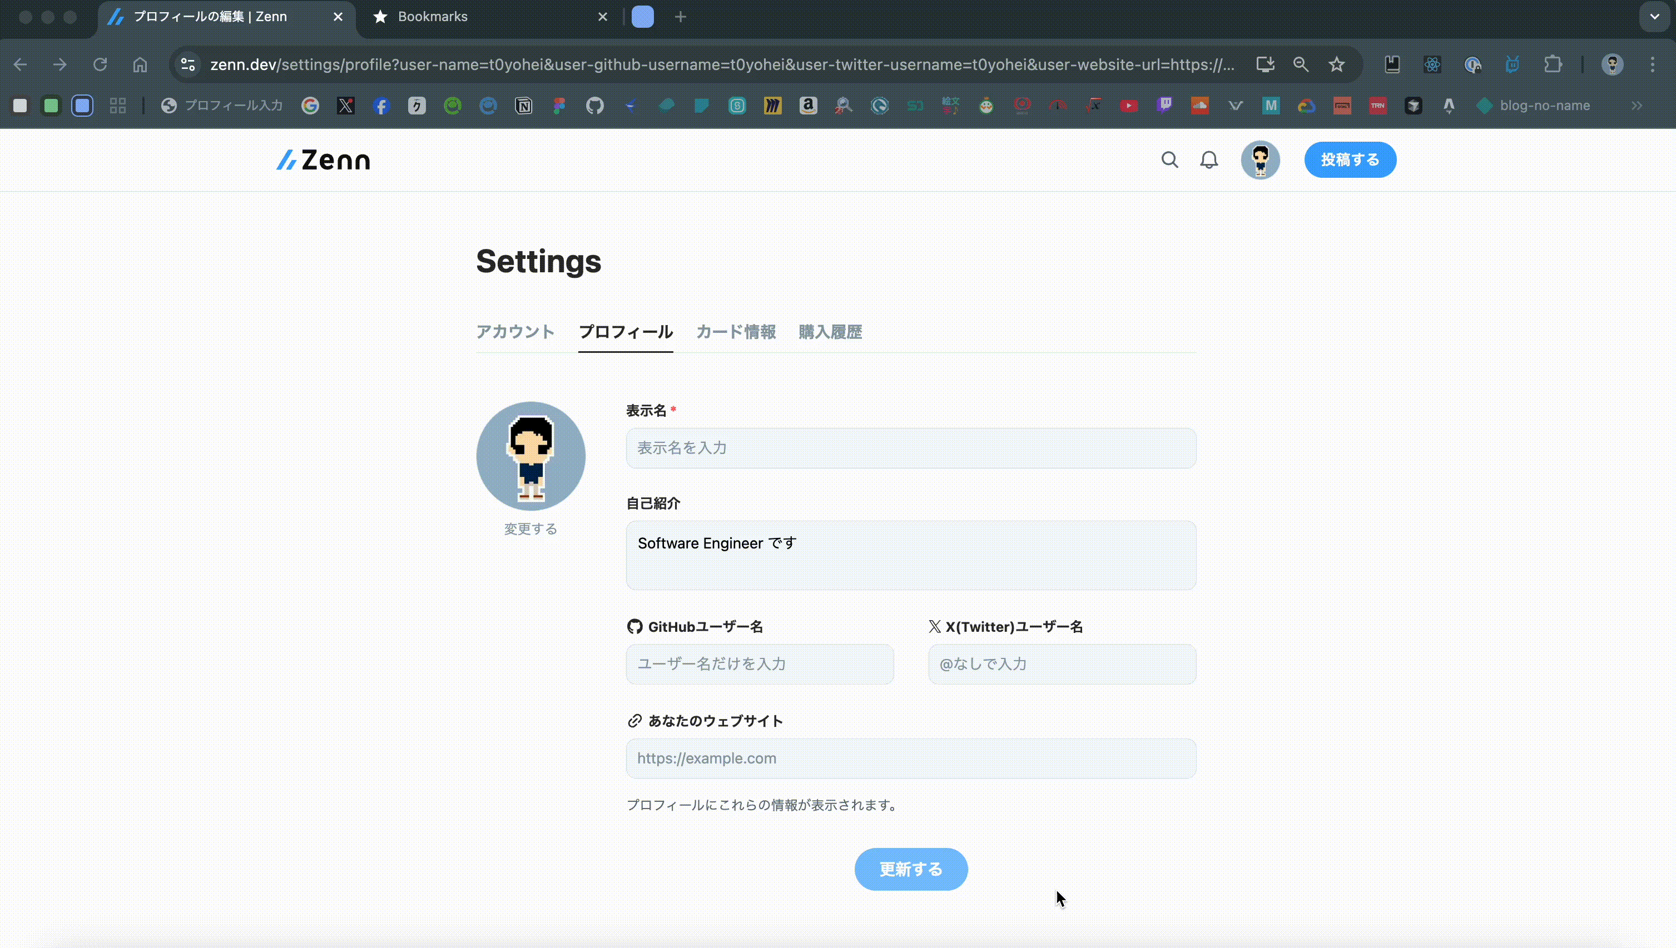Screen dimensions: 1676x948
Task: Open the Facebook bookmark
Action: [381, 106]
